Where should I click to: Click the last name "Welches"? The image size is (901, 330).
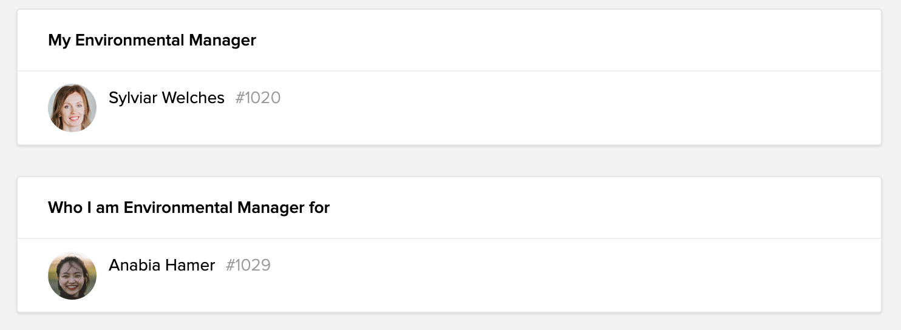click(194, 98)
